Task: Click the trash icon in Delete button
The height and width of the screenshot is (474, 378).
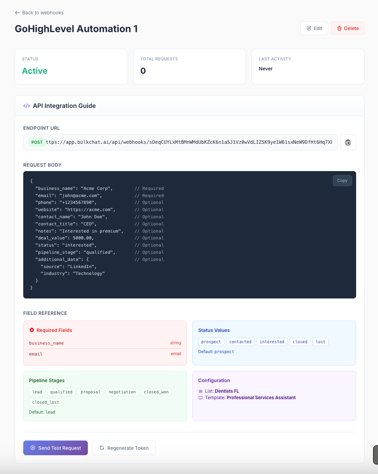Action: coord(339,28)
